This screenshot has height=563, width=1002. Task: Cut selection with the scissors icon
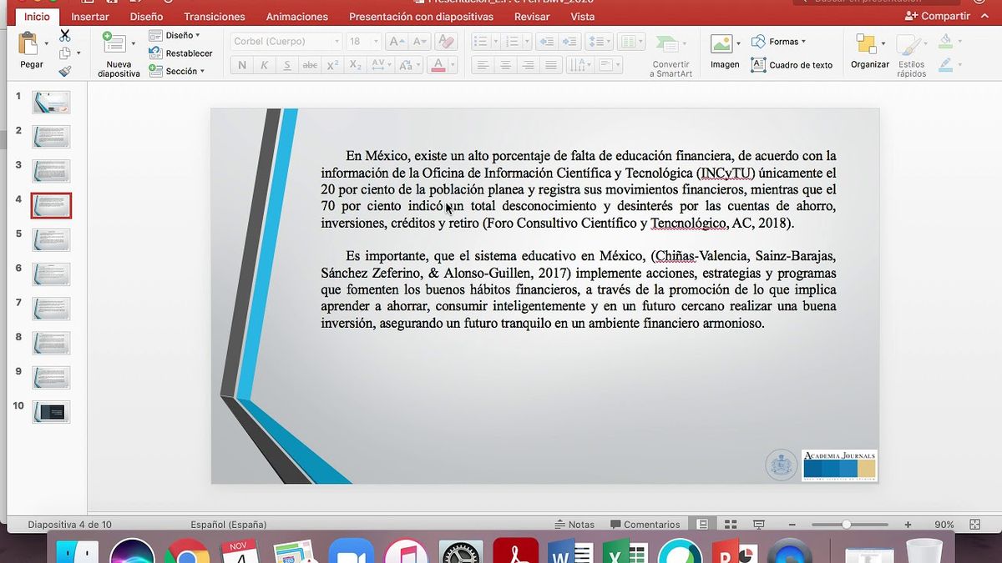[x=65, y=35]
